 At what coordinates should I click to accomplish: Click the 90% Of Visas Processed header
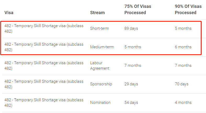pyautogui.click(x=188, y=9)
